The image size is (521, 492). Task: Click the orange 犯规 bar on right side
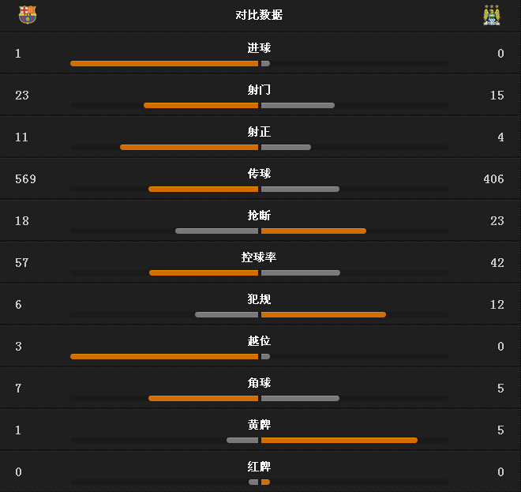pyautogui.click(x=324, y=314)
